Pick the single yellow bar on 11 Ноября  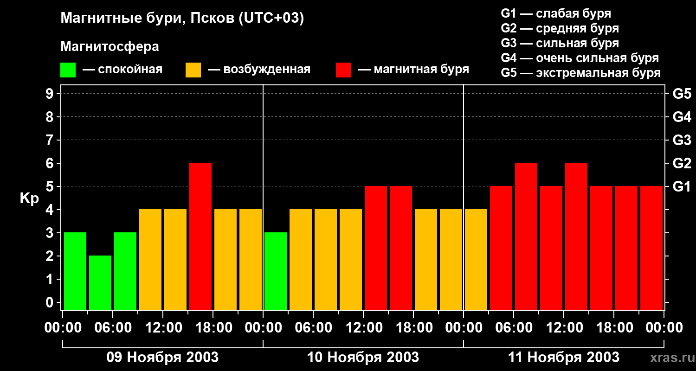[476, 259]
